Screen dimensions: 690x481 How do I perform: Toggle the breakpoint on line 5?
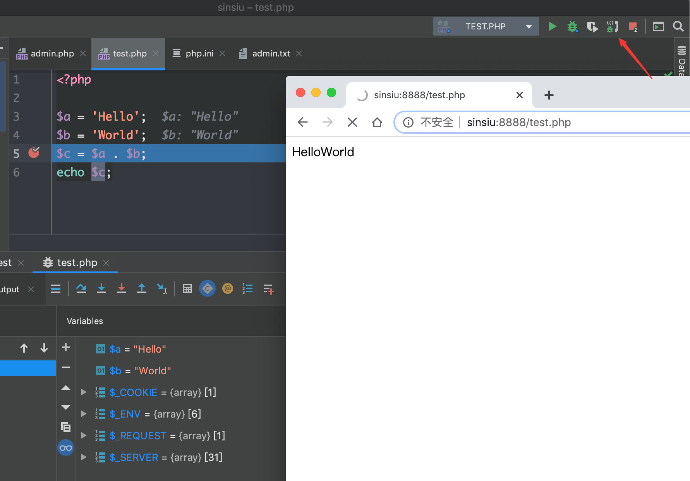pyautogui.click(x=34, y=153)
